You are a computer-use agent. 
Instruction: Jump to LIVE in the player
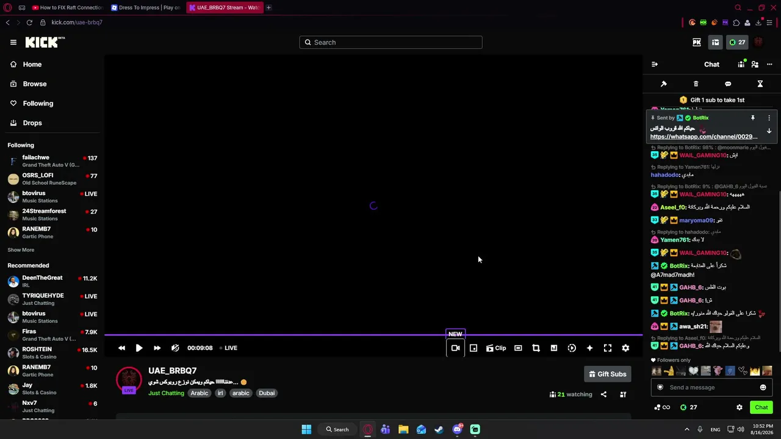(229, 348)
